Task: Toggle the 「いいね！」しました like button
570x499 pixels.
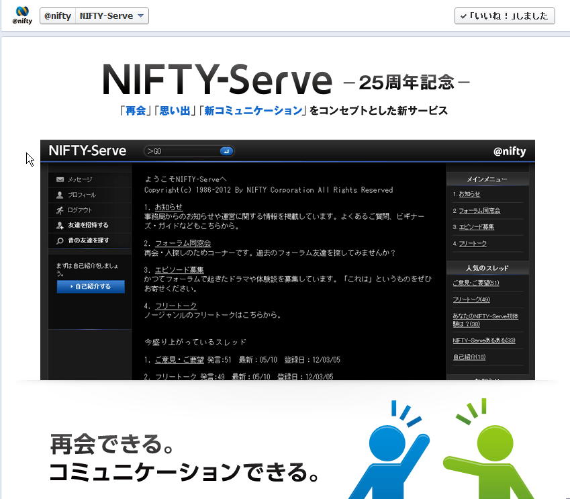Action: [x=504, y=15]
